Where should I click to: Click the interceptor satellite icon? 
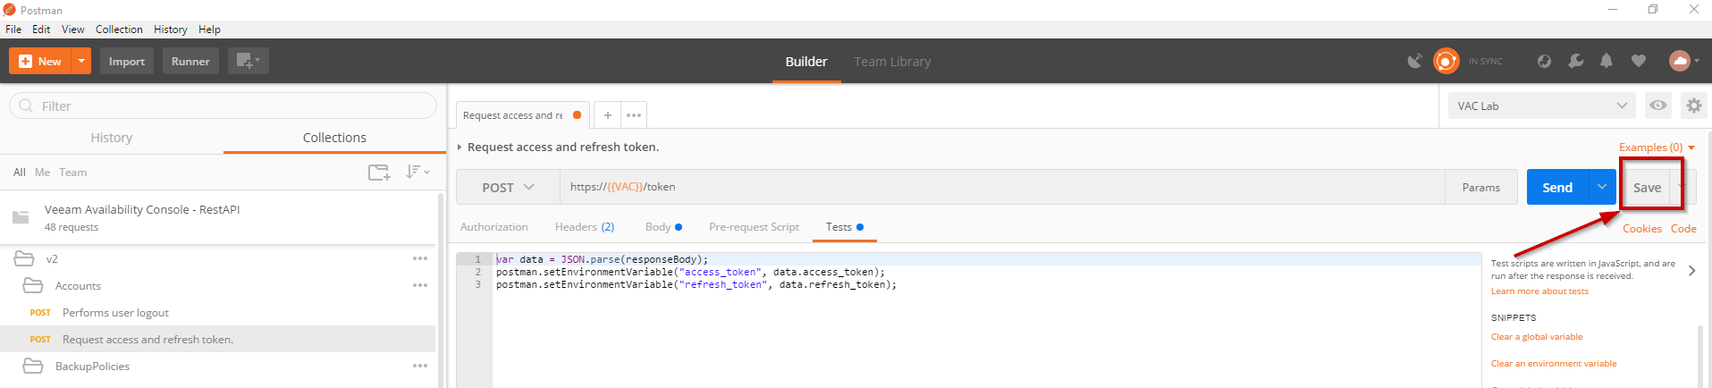click(1415, 61)
